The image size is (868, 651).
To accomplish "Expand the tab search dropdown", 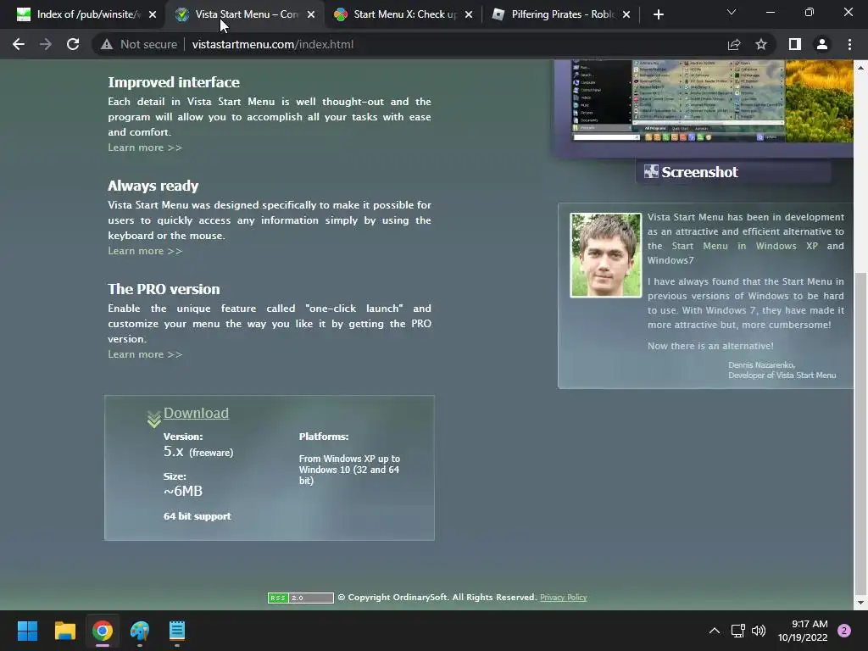I will (x=732, y=12).
